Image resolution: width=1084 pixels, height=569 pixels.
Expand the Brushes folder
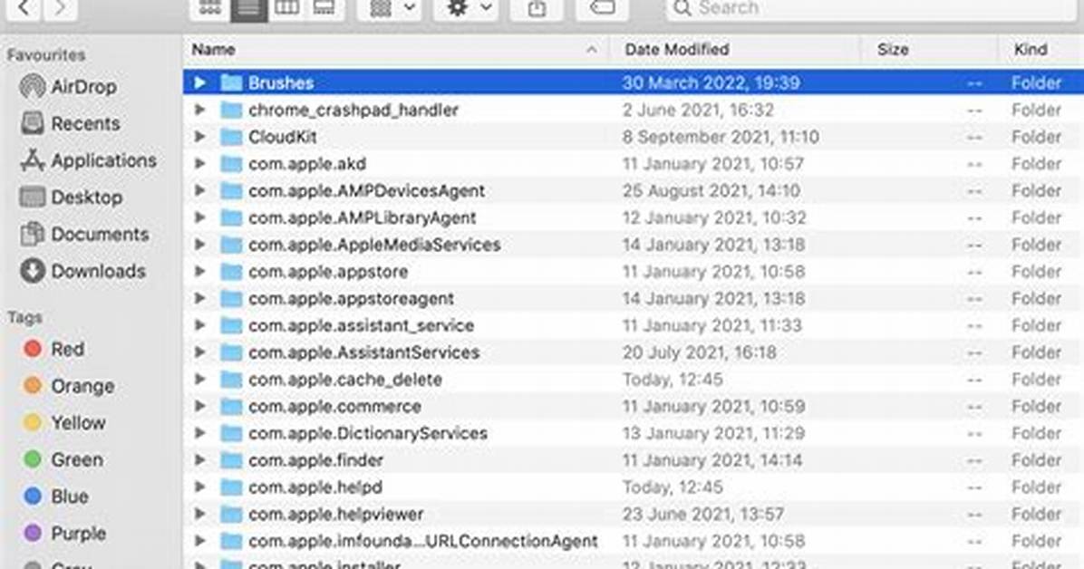199,83
